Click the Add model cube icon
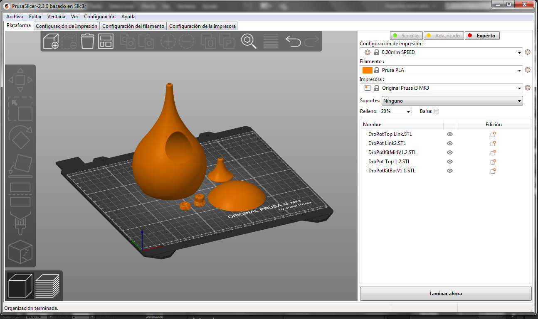Image resolution: width=538 pixels, height=319 pixels. coord(51,42)
